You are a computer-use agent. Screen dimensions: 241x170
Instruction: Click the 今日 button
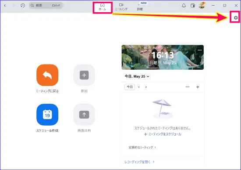(130, 87)
